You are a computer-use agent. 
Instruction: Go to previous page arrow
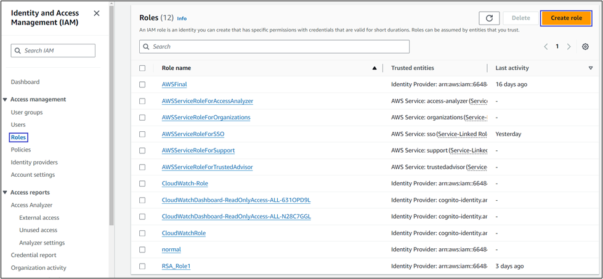(x=546, y=47)
